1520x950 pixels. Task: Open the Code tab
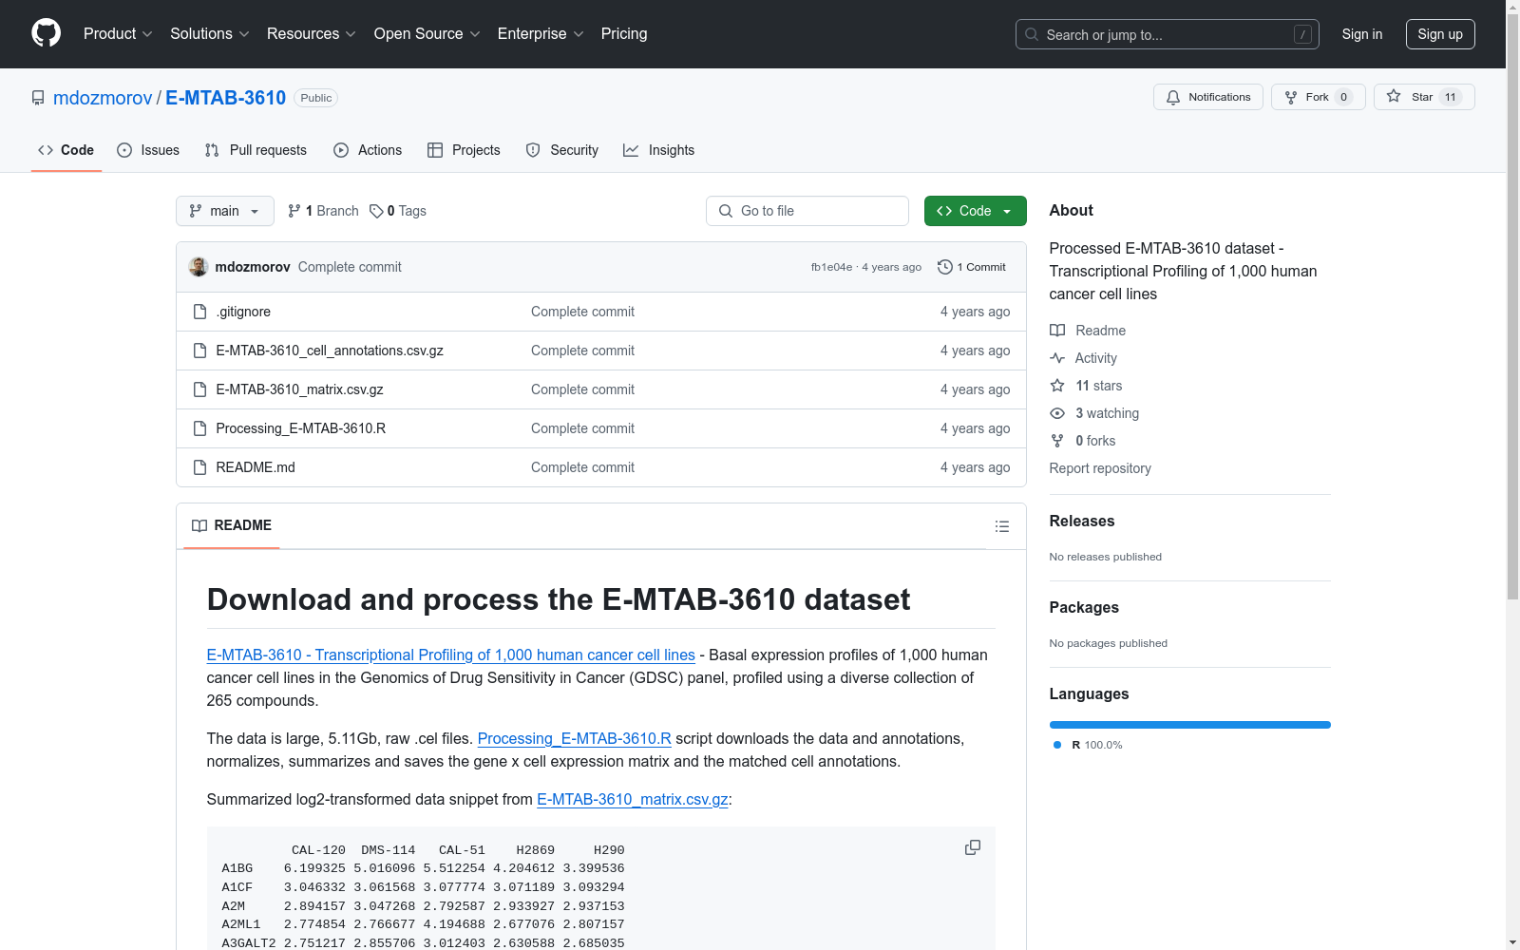click(66, 150)
